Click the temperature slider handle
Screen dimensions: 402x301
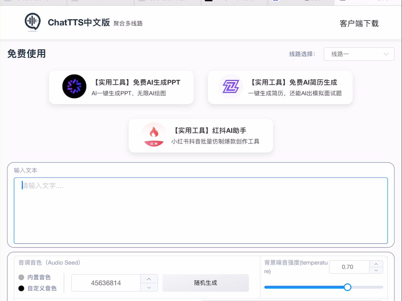click(347, 287)
